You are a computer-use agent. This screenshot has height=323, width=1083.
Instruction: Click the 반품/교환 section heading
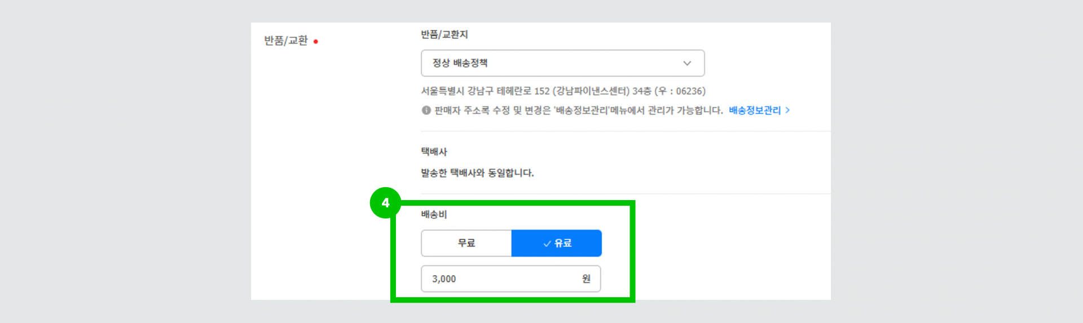(x=286, y=41)
